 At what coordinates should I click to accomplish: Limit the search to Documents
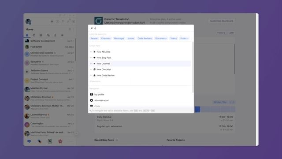[161, 38]
